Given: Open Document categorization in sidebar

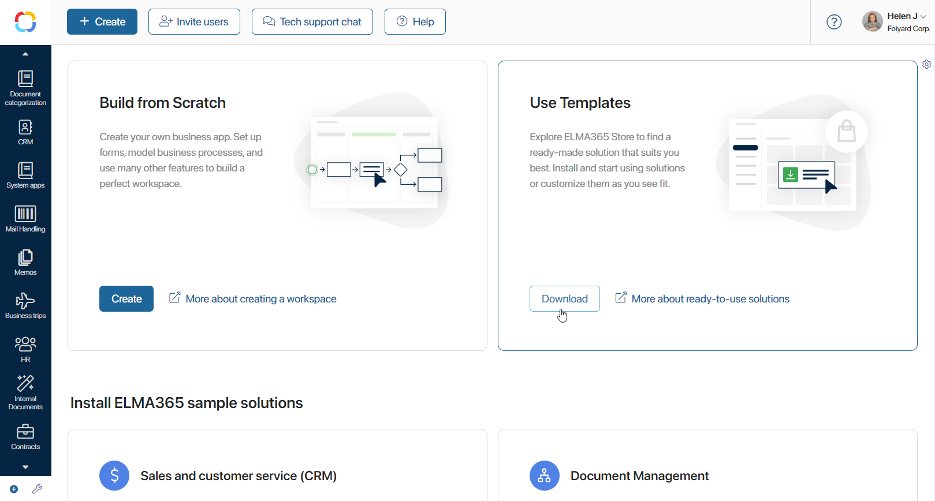Looking at the screenshot, I should point(25,88).
